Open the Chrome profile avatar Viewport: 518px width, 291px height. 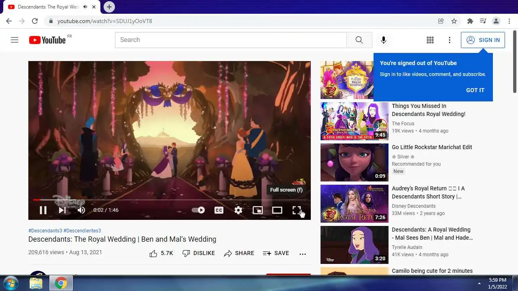point(496,21)
